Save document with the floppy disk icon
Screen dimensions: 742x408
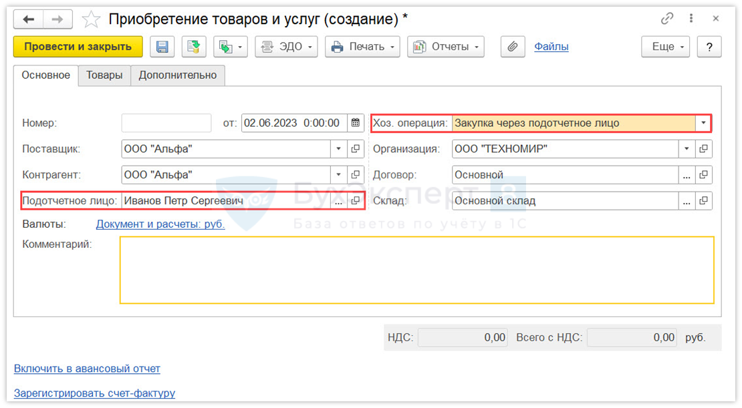pyautogui.click(x=162, y=47)
